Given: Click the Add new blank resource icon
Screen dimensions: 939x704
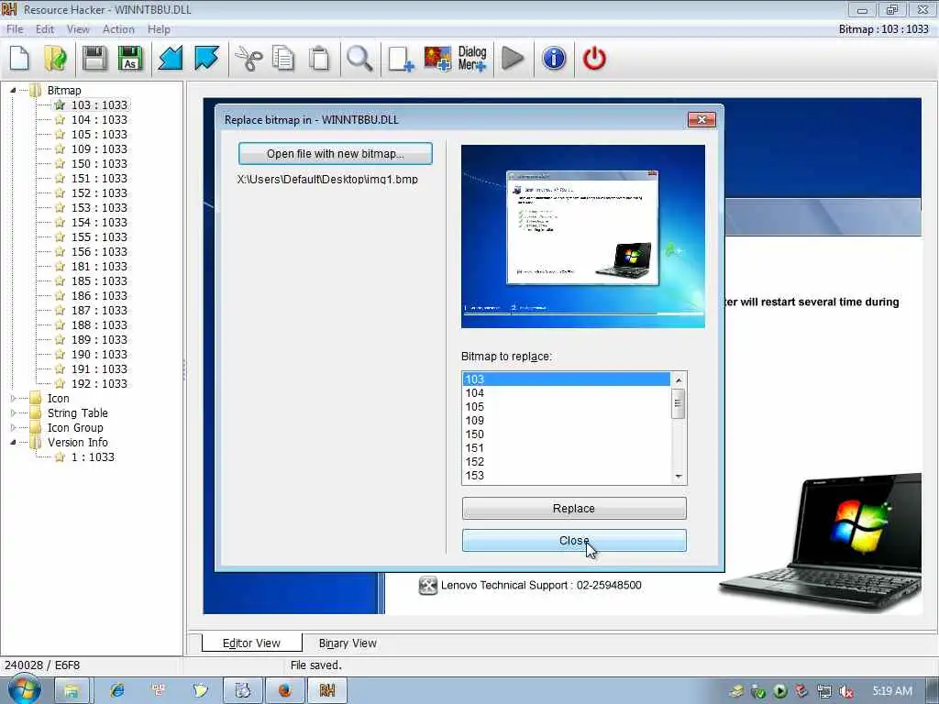Looking at the screenshot, I should [x=401, y=59].
